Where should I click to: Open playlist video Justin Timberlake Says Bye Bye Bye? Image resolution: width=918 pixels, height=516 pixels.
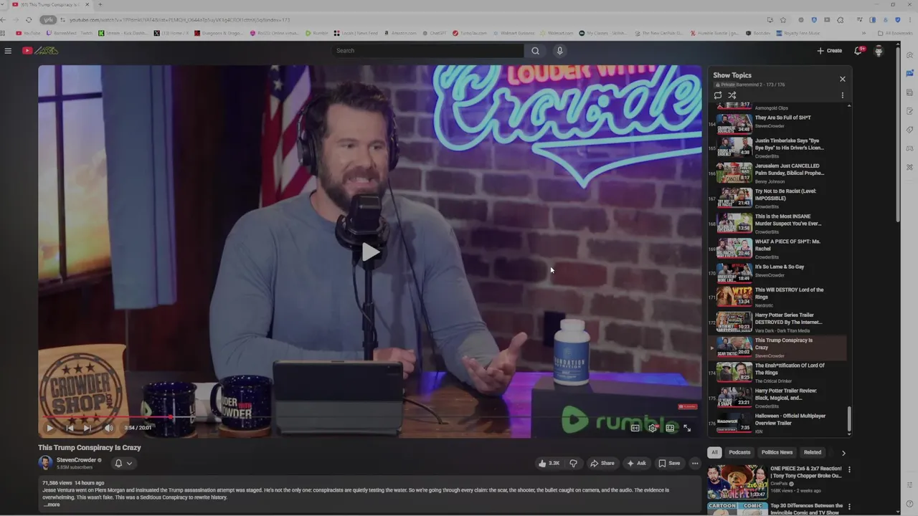pyautogui.click(x=778, y=148)
